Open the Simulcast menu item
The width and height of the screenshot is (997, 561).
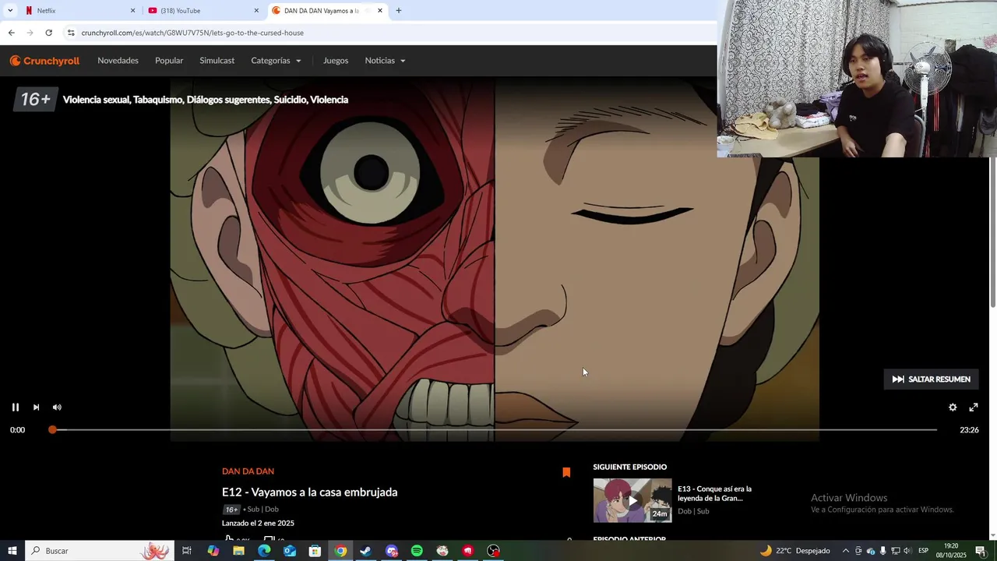[217, 61]
